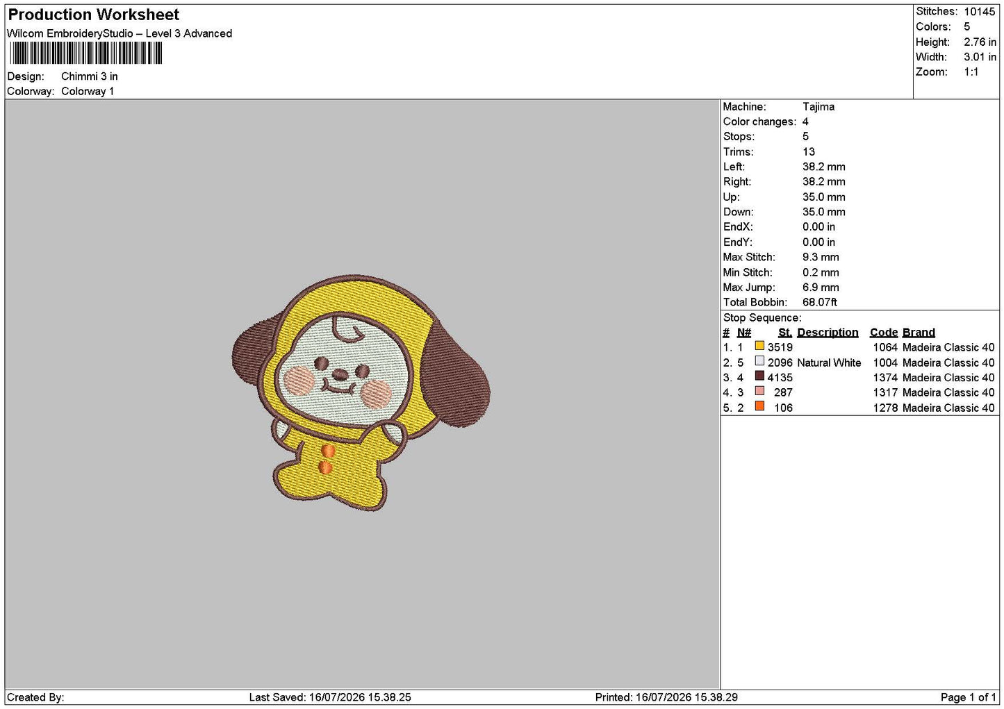Click the thread code 1374
1004x709 pixels.
click(885, 377)
